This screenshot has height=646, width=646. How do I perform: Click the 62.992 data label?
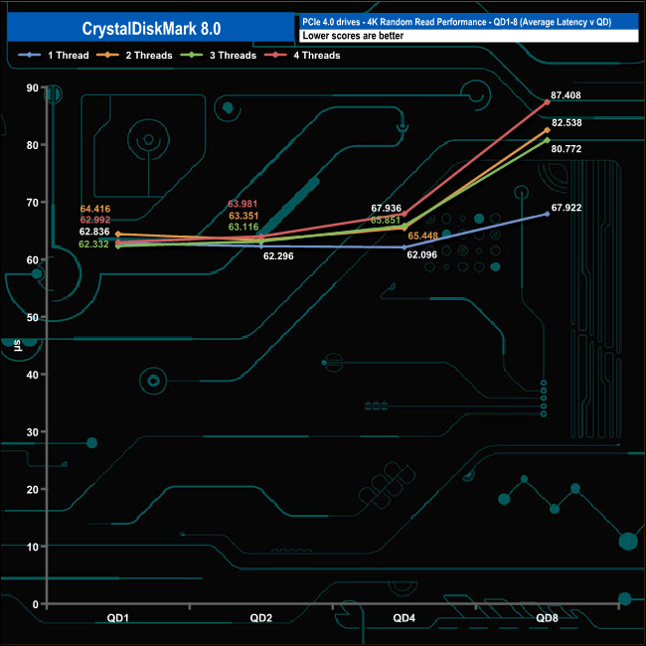click(x=95, y=220)
